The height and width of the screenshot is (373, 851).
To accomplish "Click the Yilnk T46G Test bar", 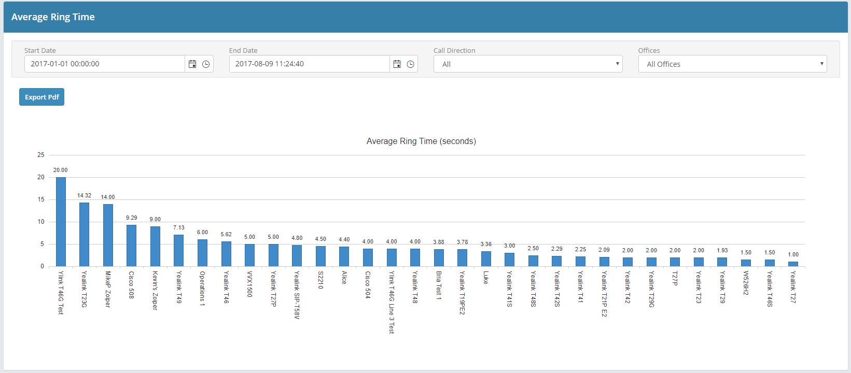I will 61,222.
